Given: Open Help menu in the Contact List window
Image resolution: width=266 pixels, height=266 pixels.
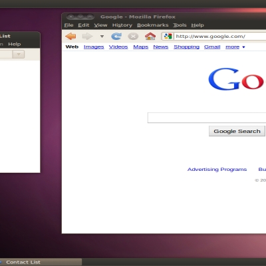Looking at the screenshot, I should [15, 44].
